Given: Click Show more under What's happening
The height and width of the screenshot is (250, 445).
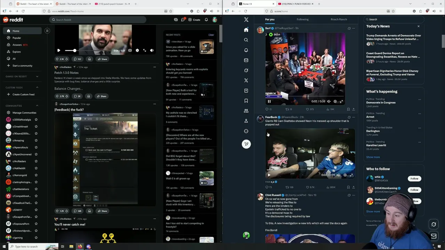Looking at the screenshot, I should 373,157.
